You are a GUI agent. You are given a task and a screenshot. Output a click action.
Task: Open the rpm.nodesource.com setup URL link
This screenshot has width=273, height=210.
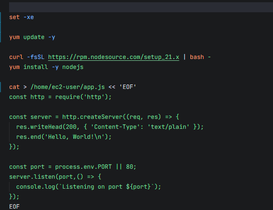(114, 57)
